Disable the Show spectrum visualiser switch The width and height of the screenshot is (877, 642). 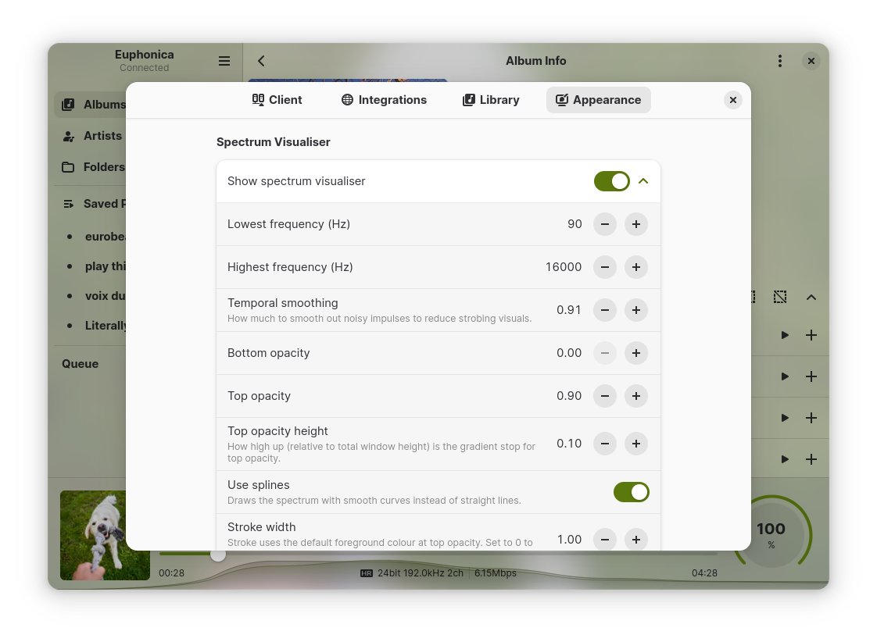[x=612, y=180]
